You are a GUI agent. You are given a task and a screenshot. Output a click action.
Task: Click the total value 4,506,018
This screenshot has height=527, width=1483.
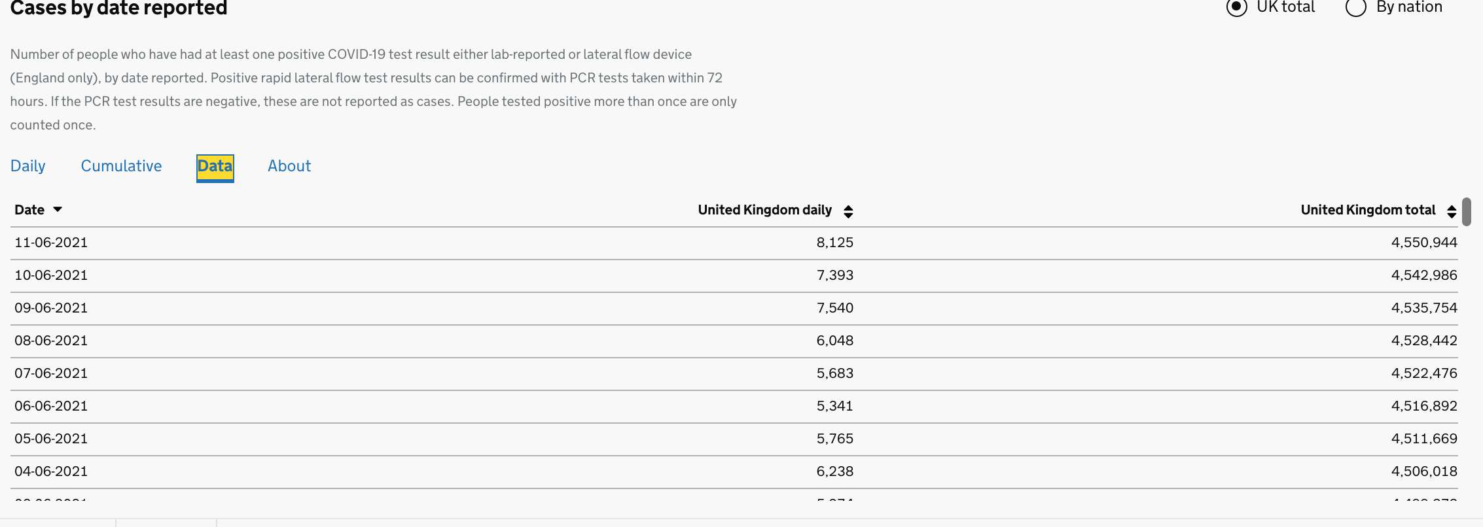point(1424,471)
